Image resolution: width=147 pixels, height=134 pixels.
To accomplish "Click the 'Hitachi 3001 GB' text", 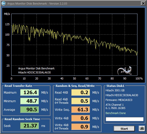I will (115, 90).
